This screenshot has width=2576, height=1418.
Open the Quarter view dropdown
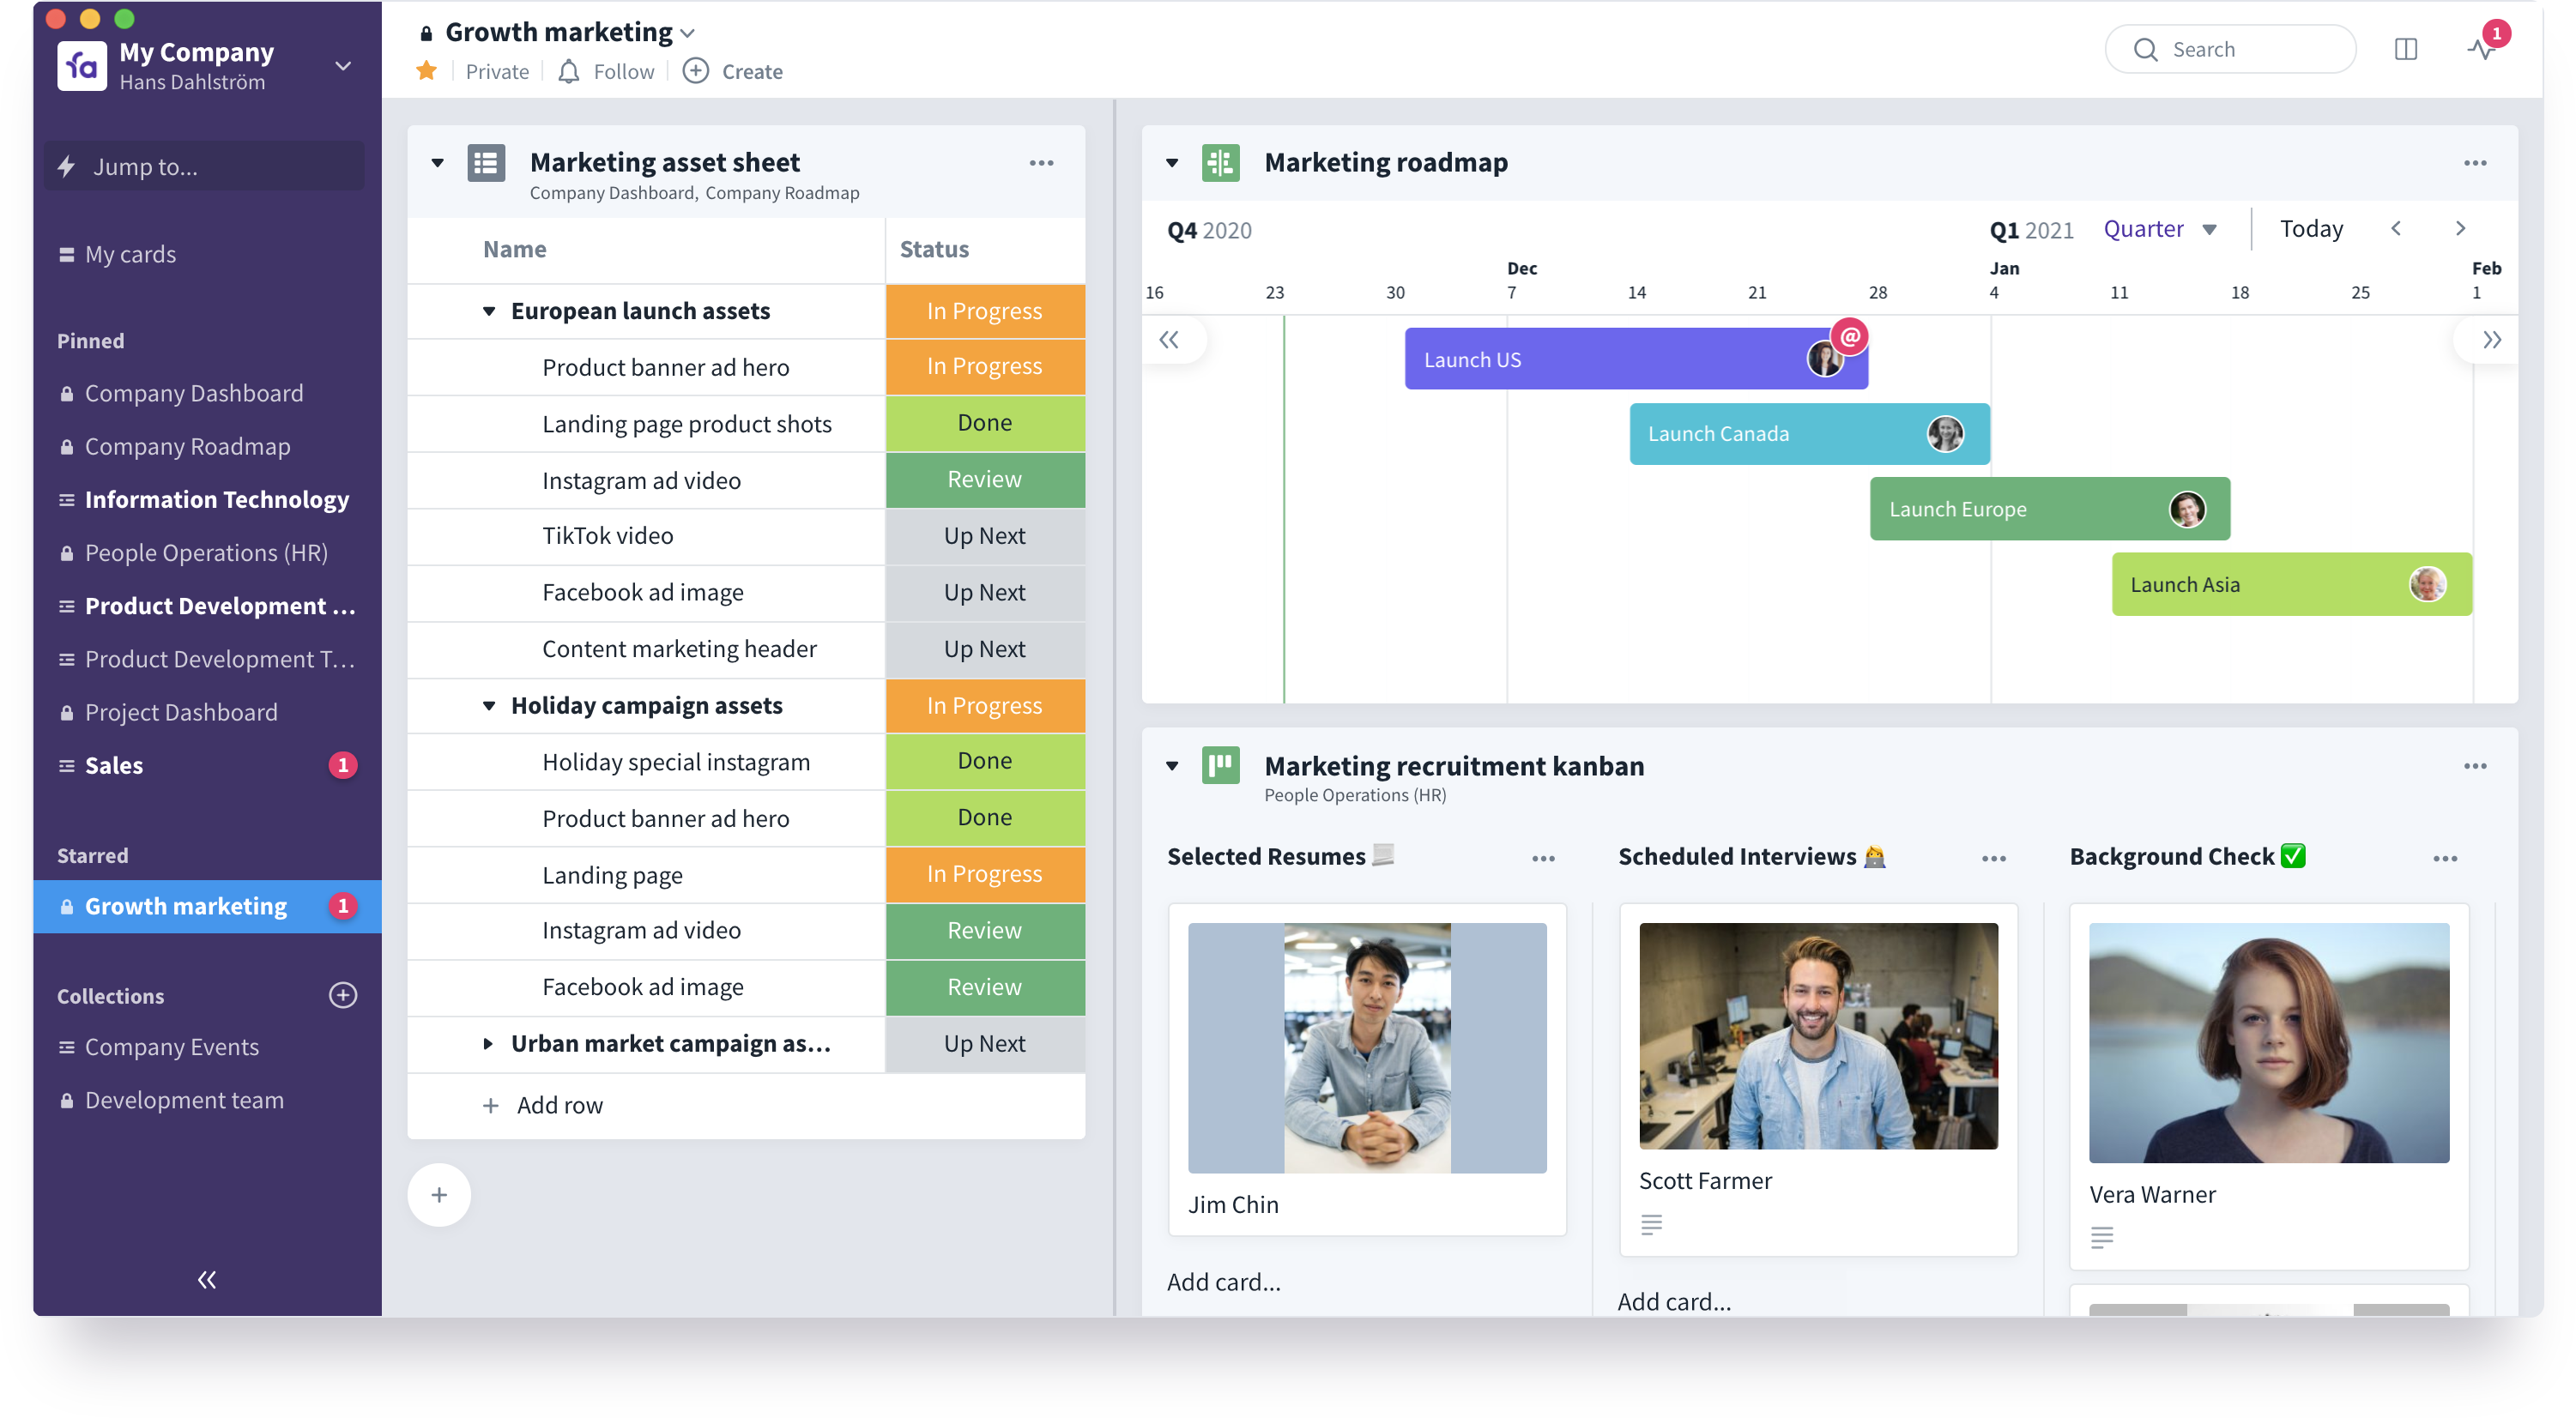point(2160,229)
